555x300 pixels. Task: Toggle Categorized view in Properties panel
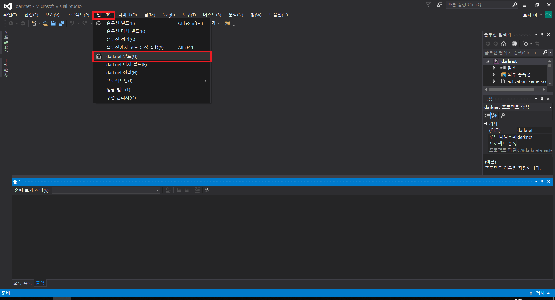click(487, 115)
